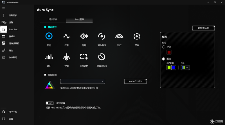Pick the 闪烁 strobing effect icon
This screenshot has height=125, width=225.
pyautogui.click(x=84, y=36)
